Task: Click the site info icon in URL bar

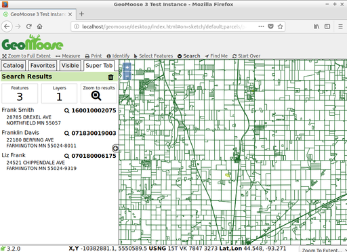Action: click(77, 26)
